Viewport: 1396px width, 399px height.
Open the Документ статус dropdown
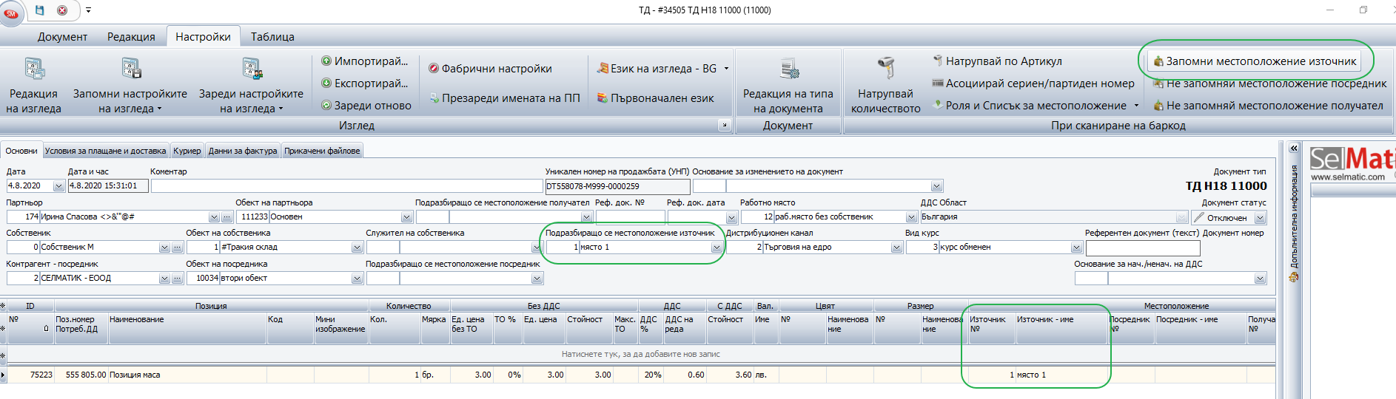click(x=1261, y=218)
